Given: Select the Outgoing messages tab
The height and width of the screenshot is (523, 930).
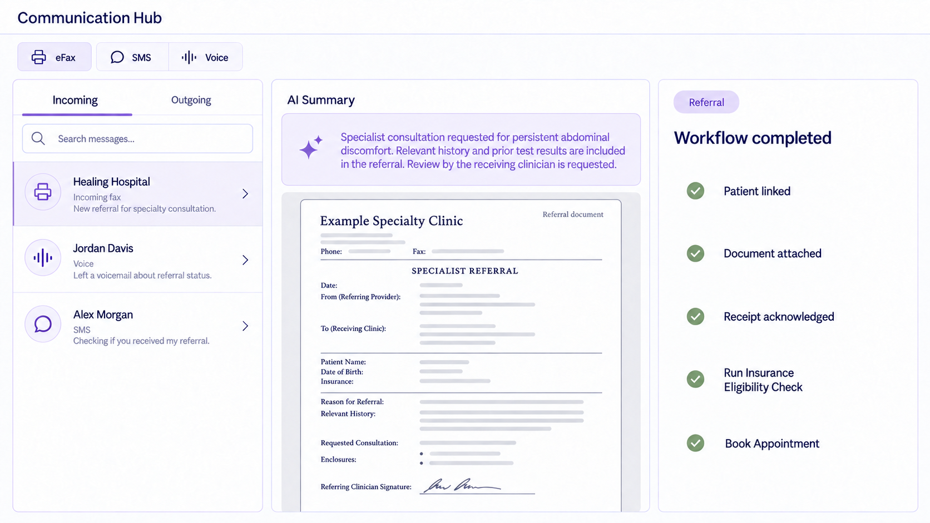Looking at the screenshot, I should point(191,100).
